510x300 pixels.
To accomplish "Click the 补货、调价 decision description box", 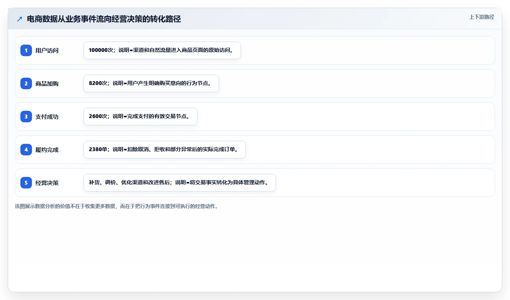I will point(180,183).
